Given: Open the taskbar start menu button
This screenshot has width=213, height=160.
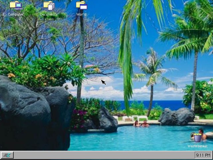Looking at the screenshot, I should (x=7, y=155).
